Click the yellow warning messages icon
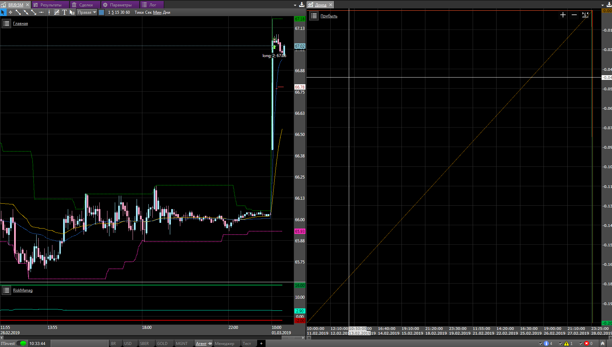 click(x=566, y=343)
